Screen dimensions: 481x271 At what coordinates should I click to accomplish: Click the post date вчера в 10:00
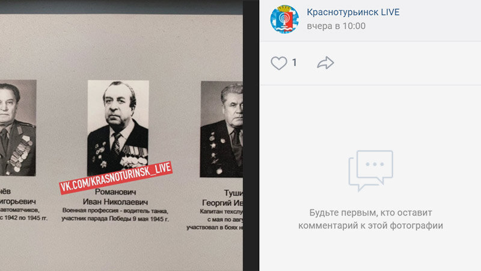(x=336, y=26)
